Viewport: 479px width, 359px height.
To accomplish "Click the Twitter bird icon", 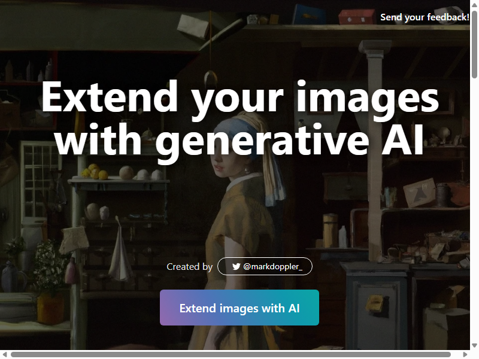I will coord(236,266).
